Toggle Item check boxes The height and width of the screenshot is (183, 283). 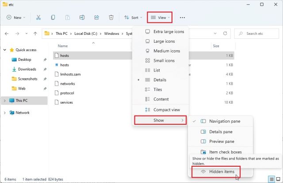coord(220,152)
